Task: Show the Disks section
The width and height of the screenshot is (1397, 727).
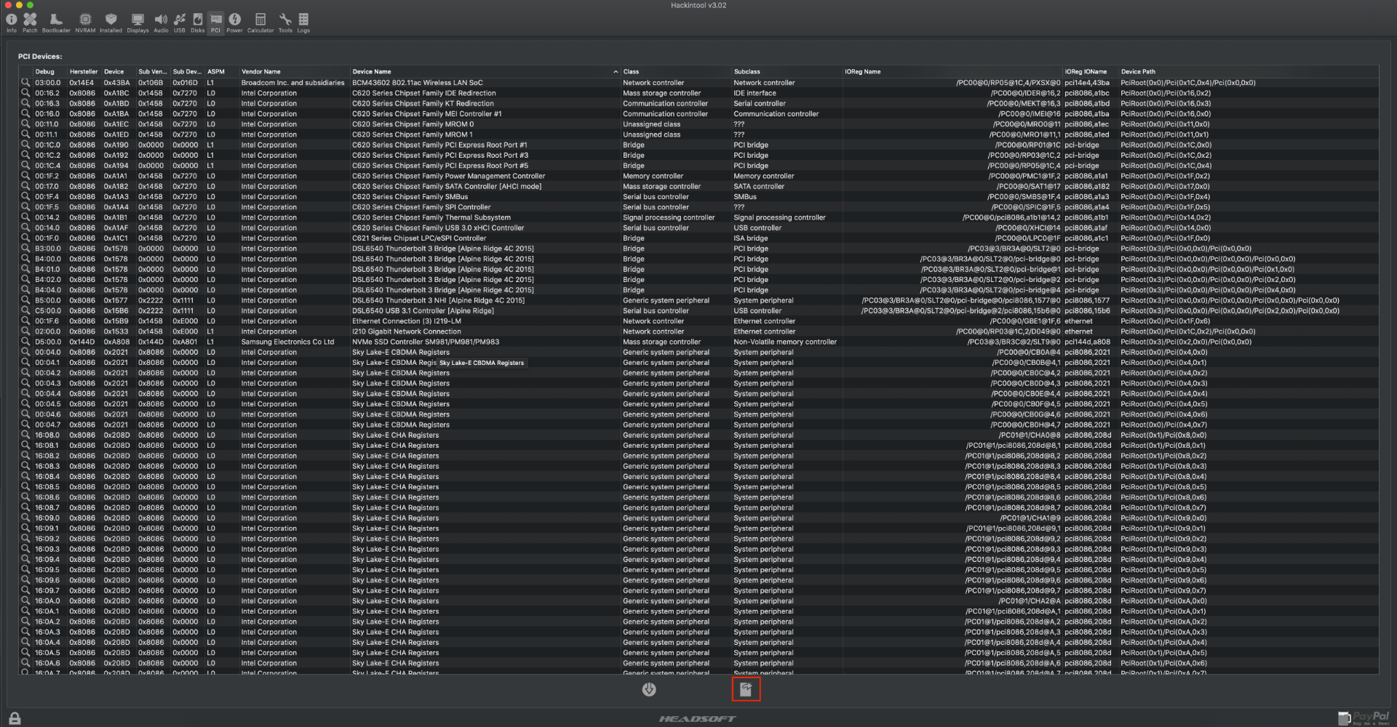Action: [197, 23]
